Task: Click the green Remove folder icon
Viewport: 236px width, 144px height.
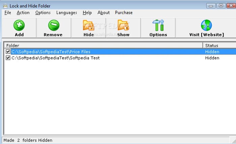Action: pos(54,25)
